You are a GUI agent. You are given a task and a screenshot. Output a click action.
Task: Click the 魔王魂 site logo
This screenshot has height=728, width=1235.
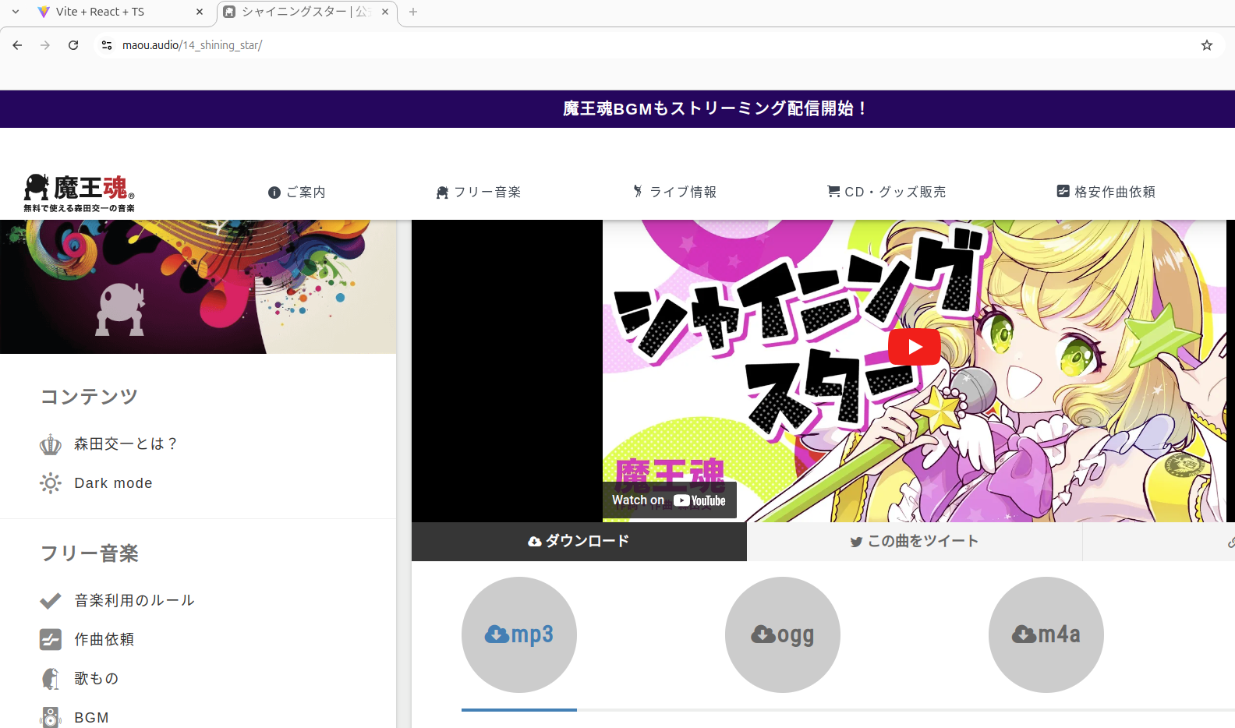click(x=79, y=193)
